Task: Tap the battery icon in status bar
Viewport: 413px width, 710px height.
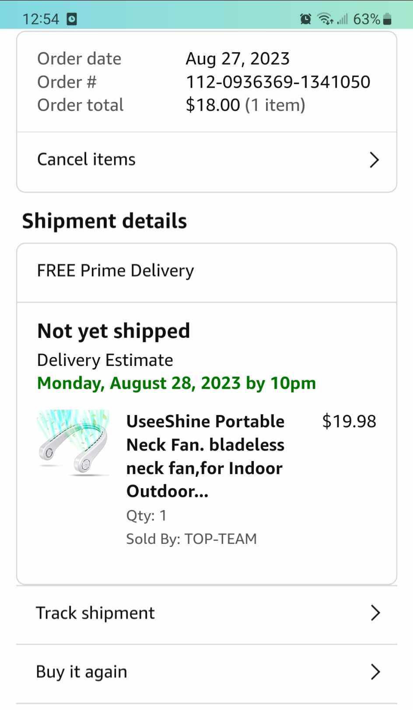Action: coord(387,19)
